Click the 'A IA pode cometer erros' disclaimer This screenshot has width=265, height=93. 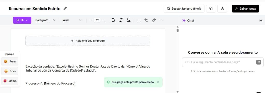223,71
